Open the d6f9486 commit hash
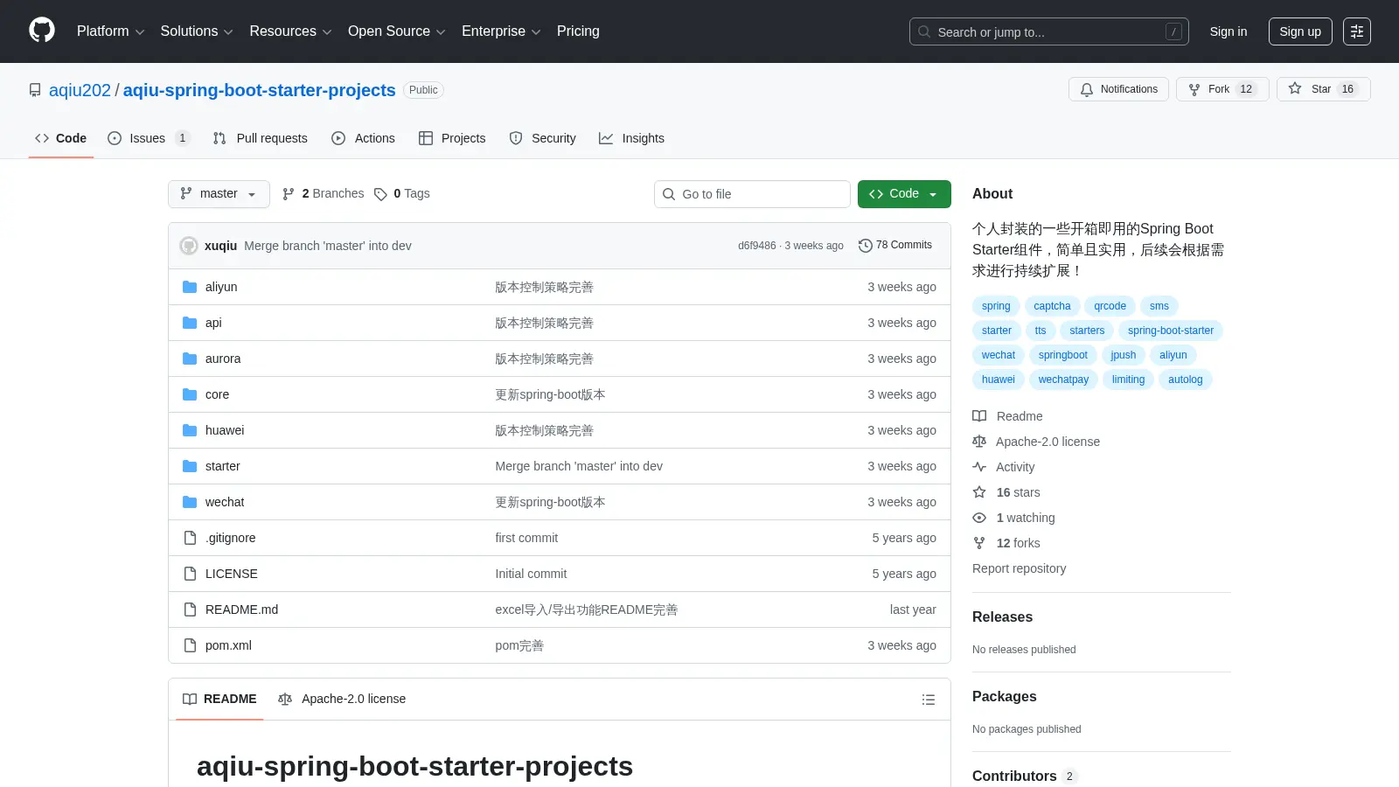This screenshot has width=1399, height=787. click(x=757, y=246)
